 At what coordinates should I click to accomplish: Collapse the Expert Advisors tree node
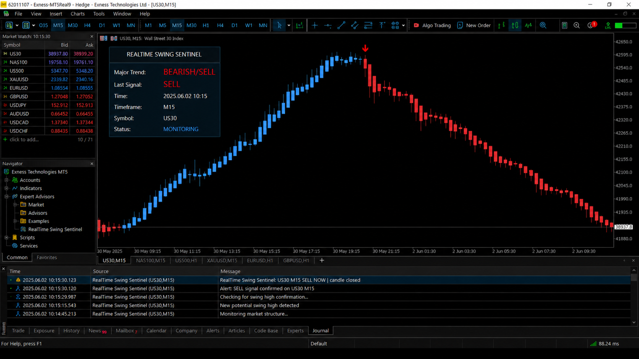[x=6, y=196]
